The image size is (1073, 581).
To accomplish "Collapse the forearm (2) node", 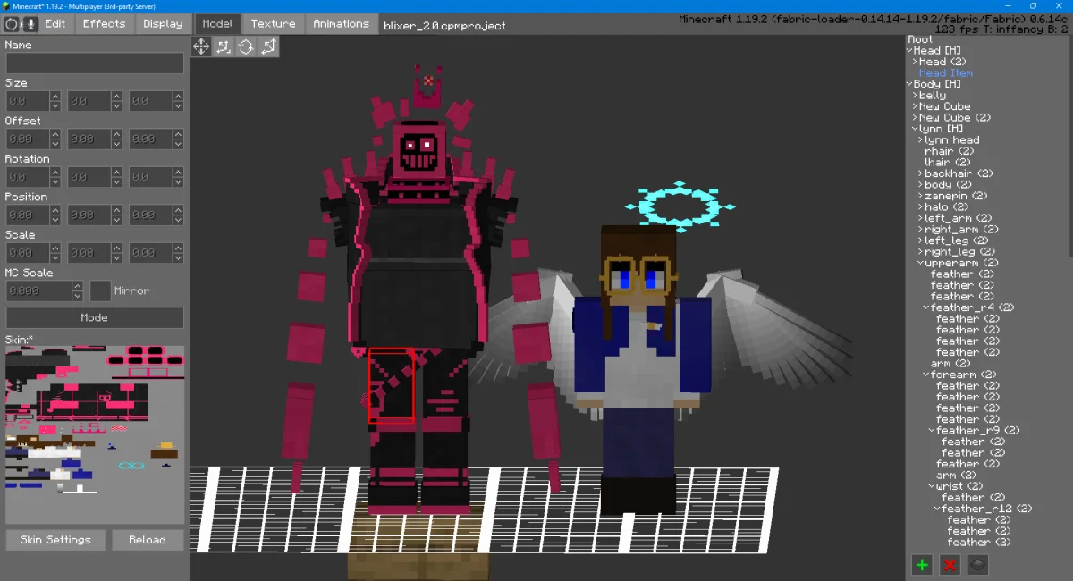I will tap(926, 375).
